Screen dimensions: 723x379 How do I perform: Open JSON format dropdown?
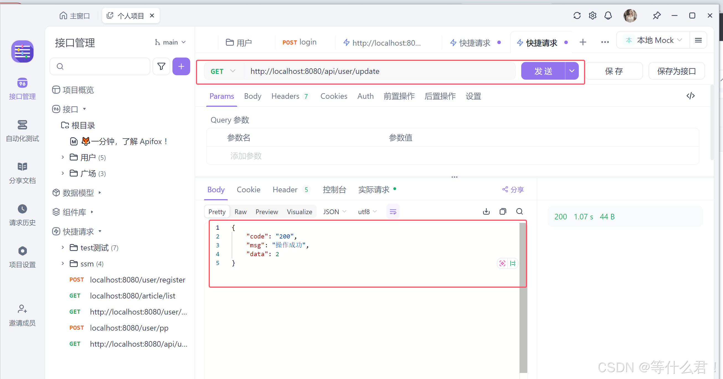pos(334,212)
